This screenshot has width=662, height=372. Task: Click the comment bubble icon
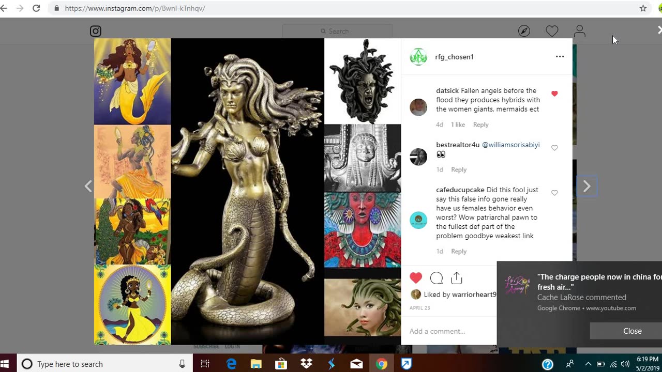pos(437,278)
